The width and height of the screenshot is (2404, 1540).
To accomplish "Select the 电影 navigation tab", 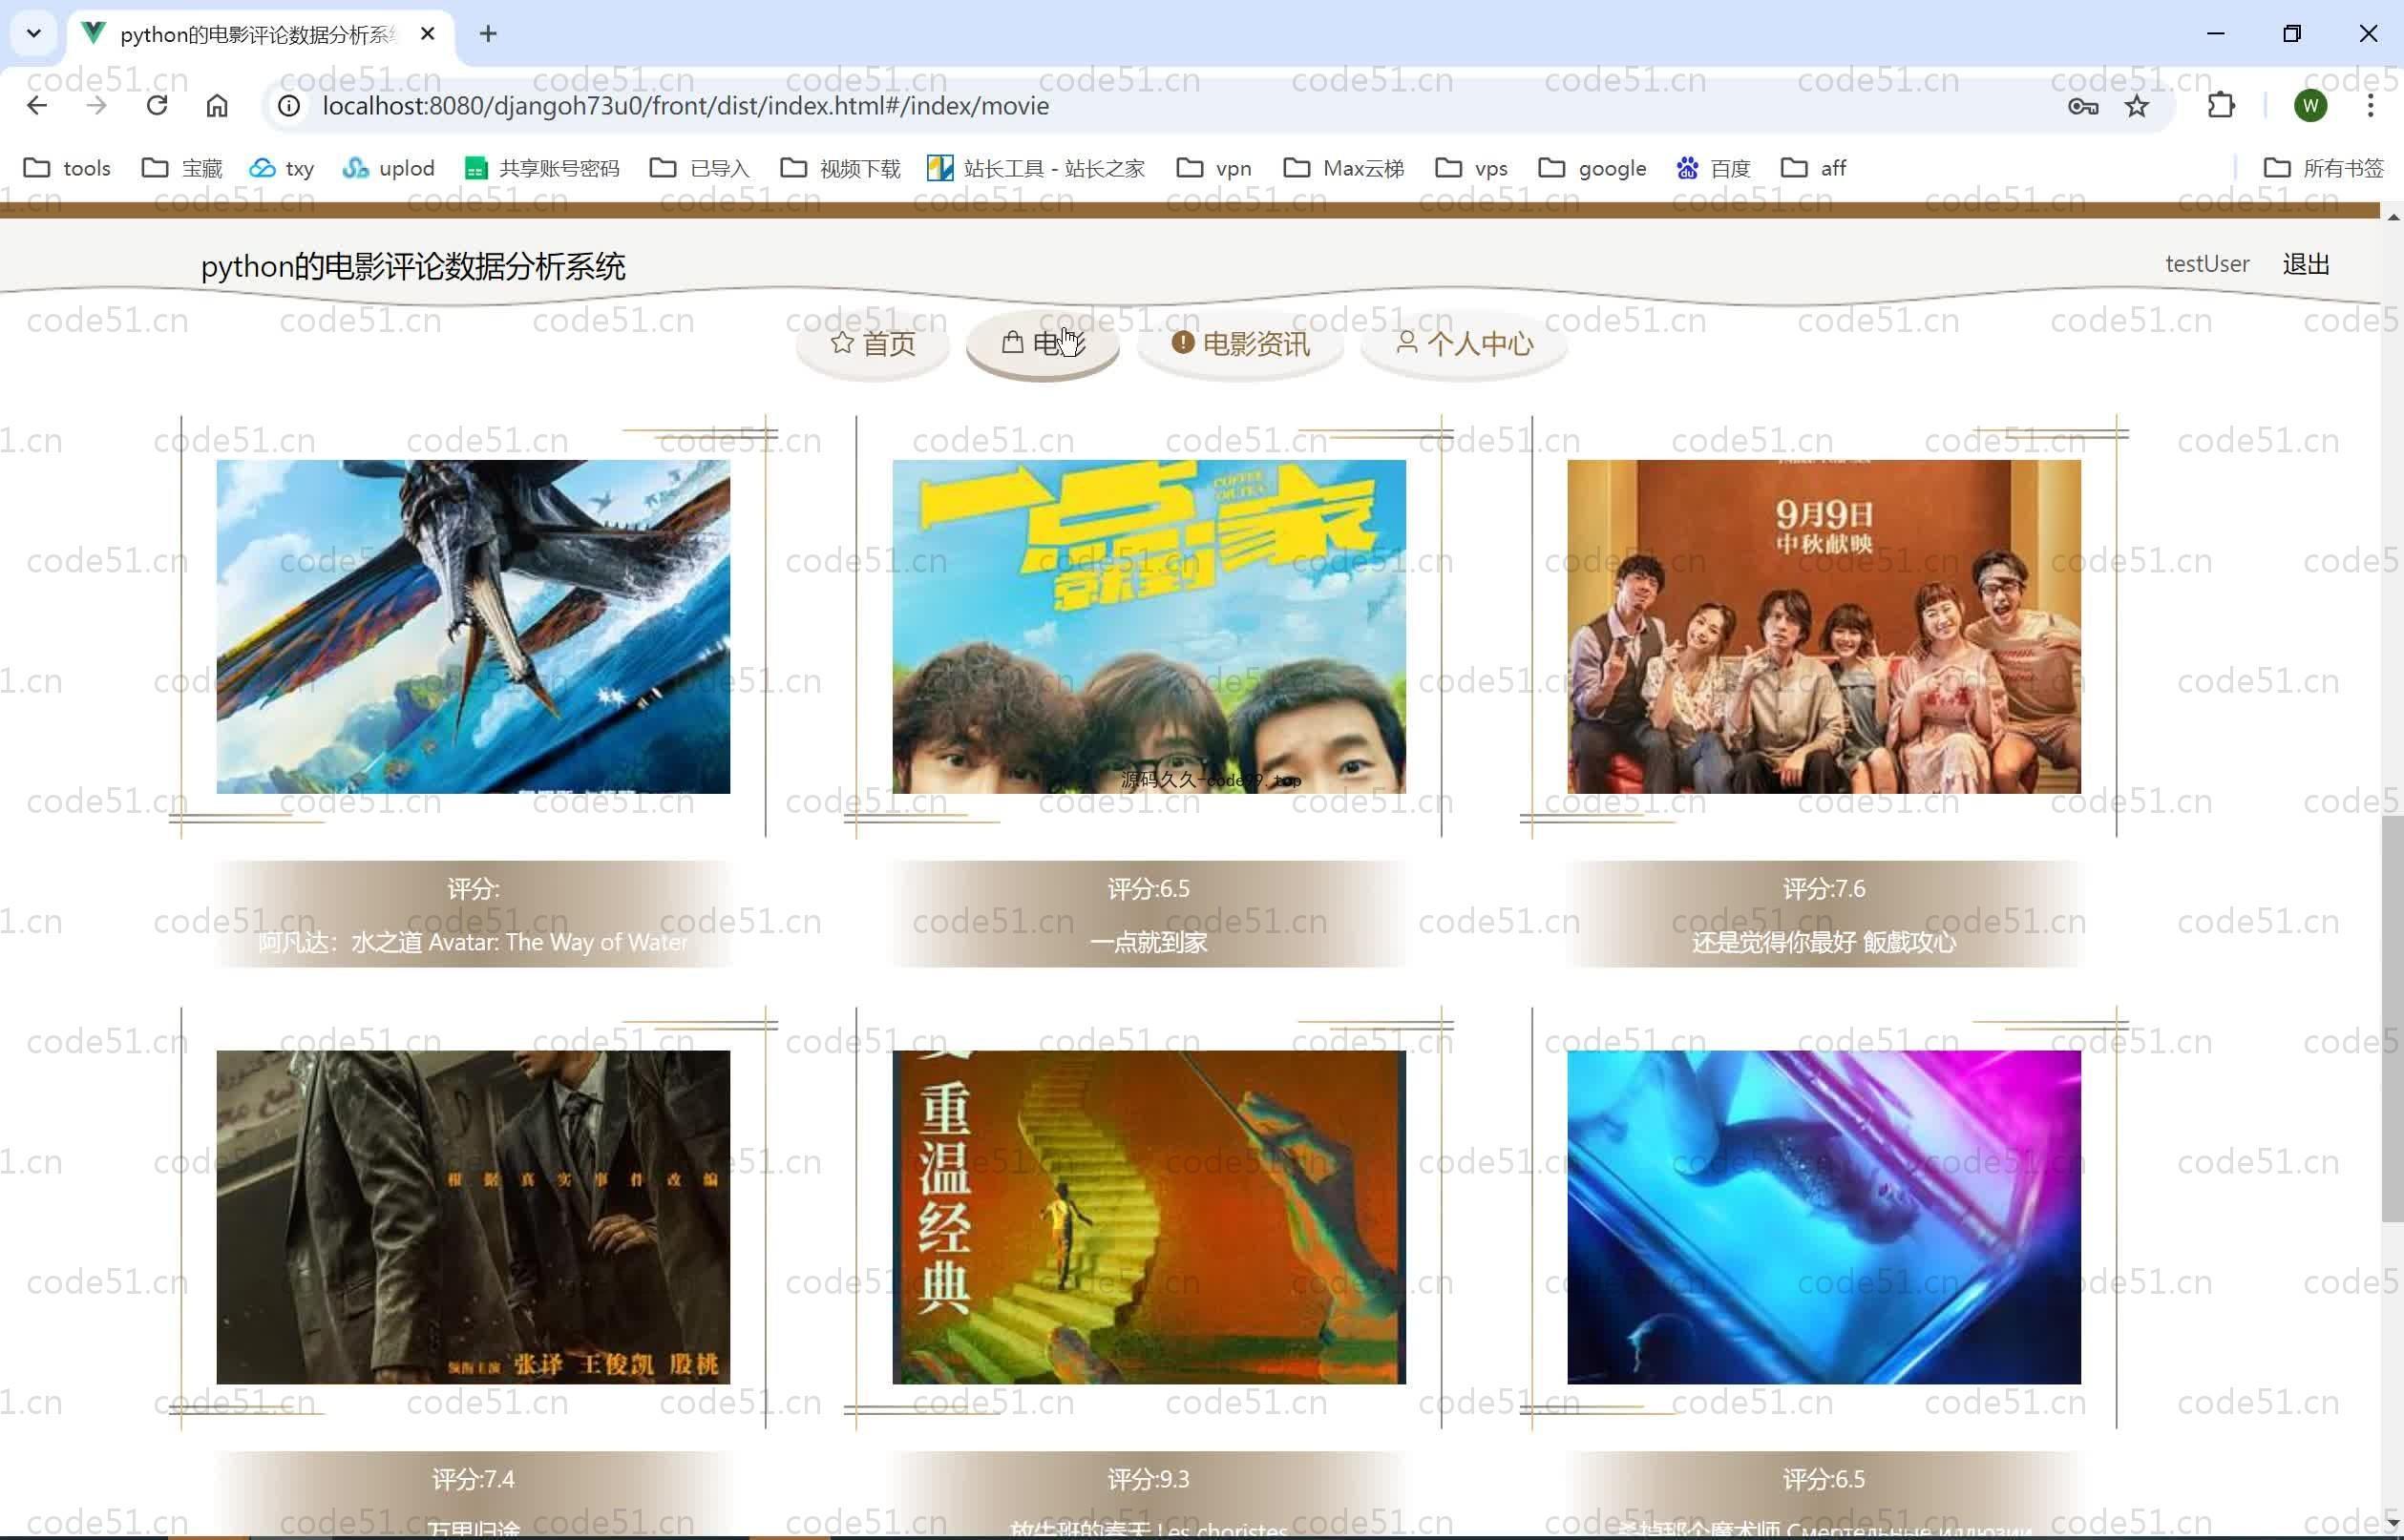I will tap(1043, 344).
